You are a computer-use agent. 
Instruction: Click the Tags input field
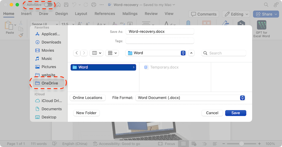[160, 41]
